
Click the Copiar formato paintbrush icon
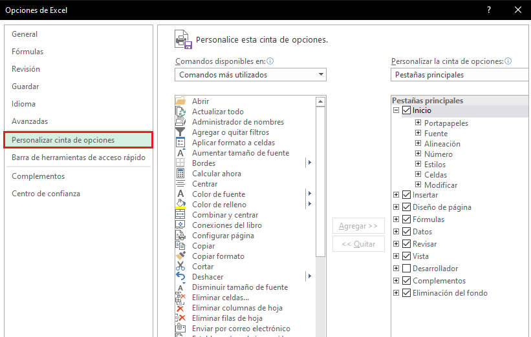pyautogui.click(x=180, y=256)
